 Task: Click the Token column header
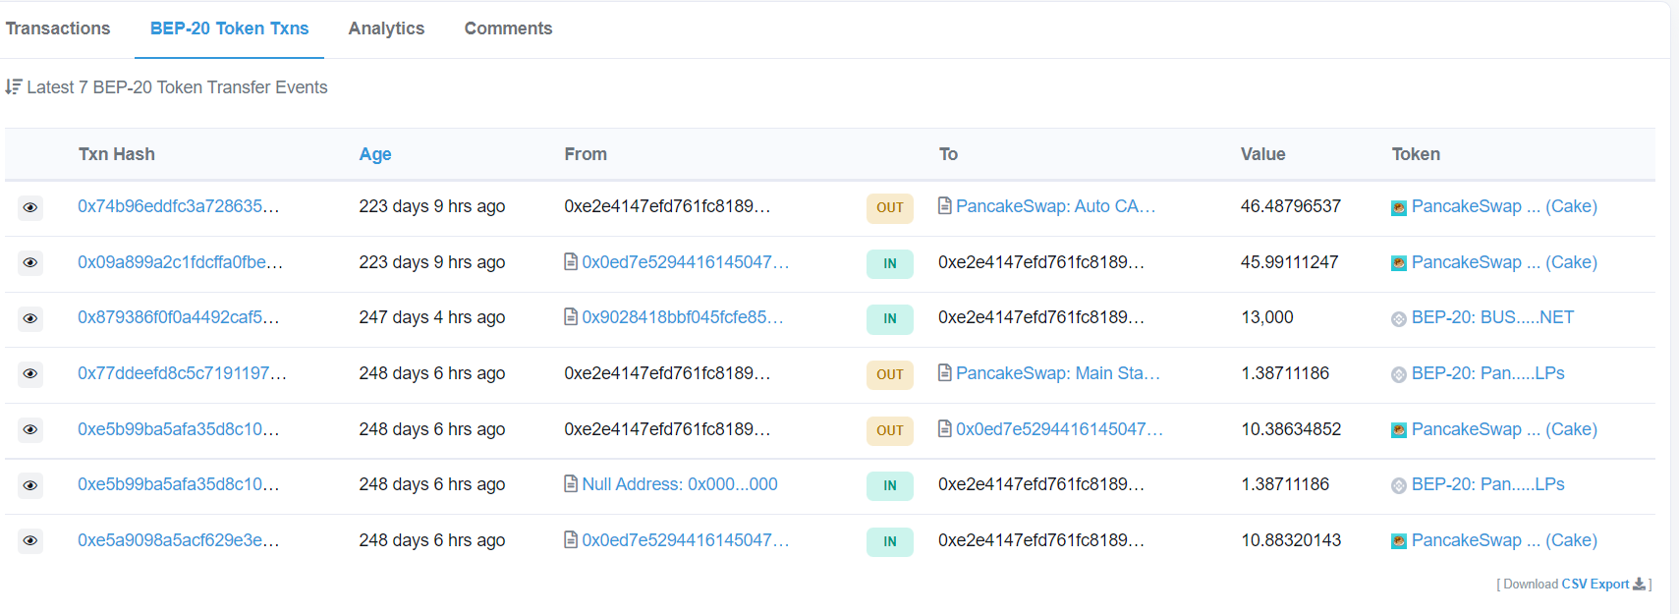1416,154
